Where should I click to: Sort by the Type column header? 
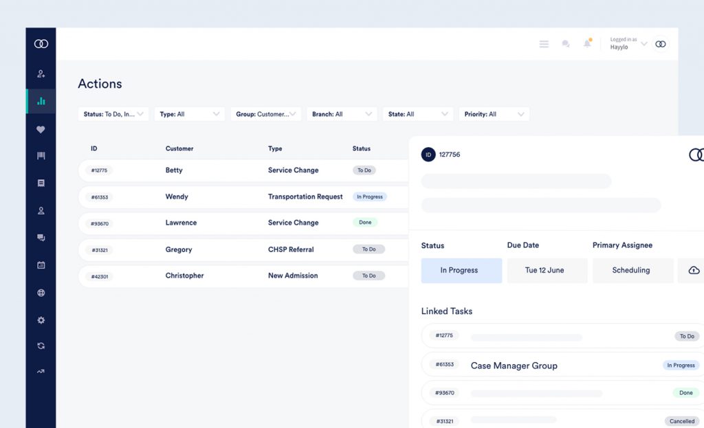click(275, 148)
